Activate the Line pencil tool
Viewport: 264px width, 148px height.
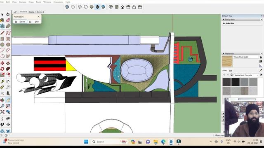[2, 33]
